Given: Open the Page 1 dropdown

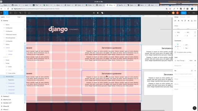Looking at the screenshot, I should pos(20,17).
